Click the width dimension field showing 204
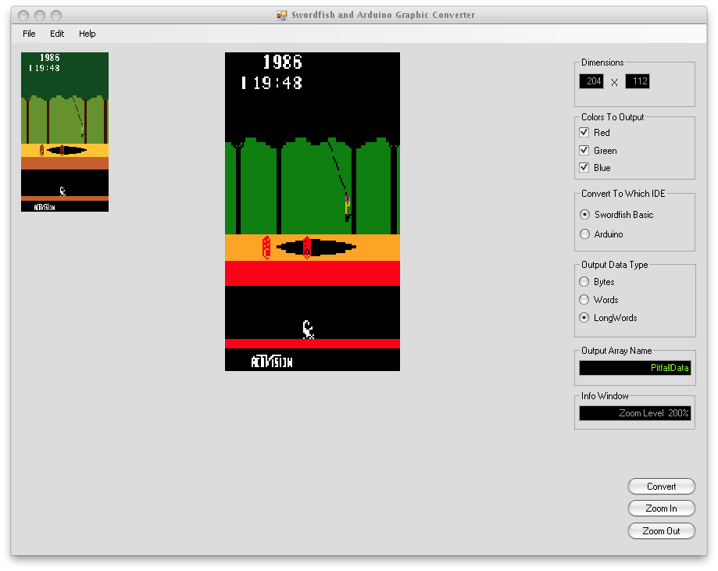 point(591,81)
